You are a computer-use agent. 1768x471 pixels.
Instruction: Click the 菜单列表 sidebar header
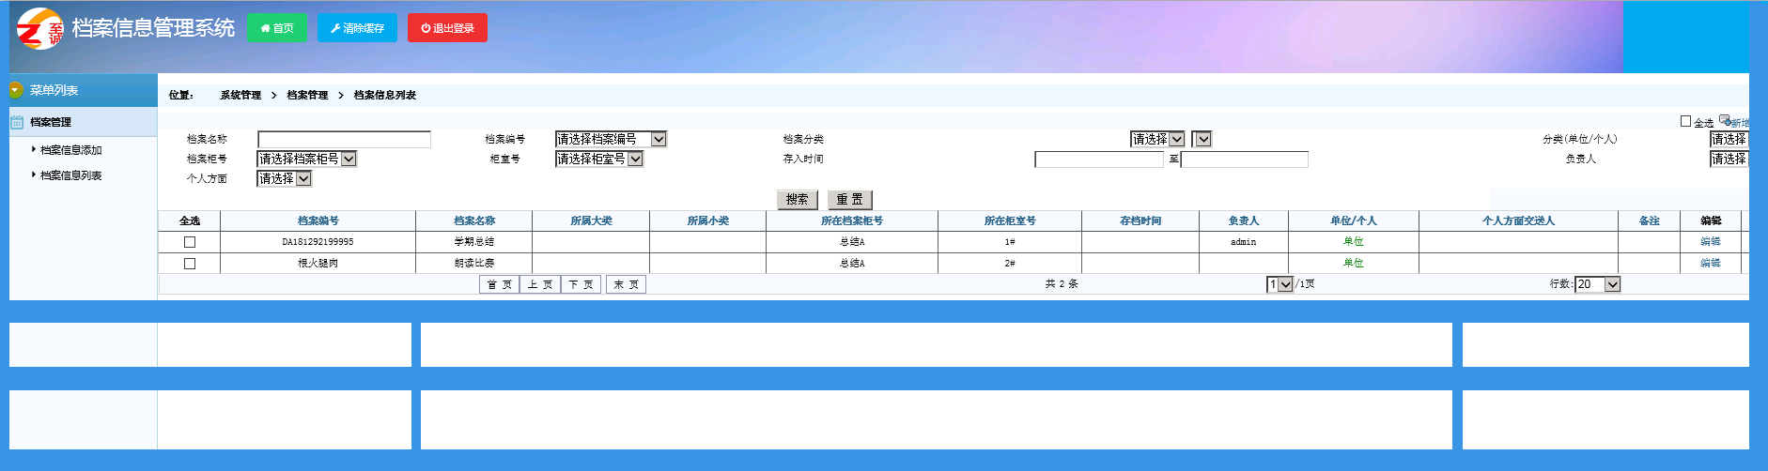click(83, 90)
